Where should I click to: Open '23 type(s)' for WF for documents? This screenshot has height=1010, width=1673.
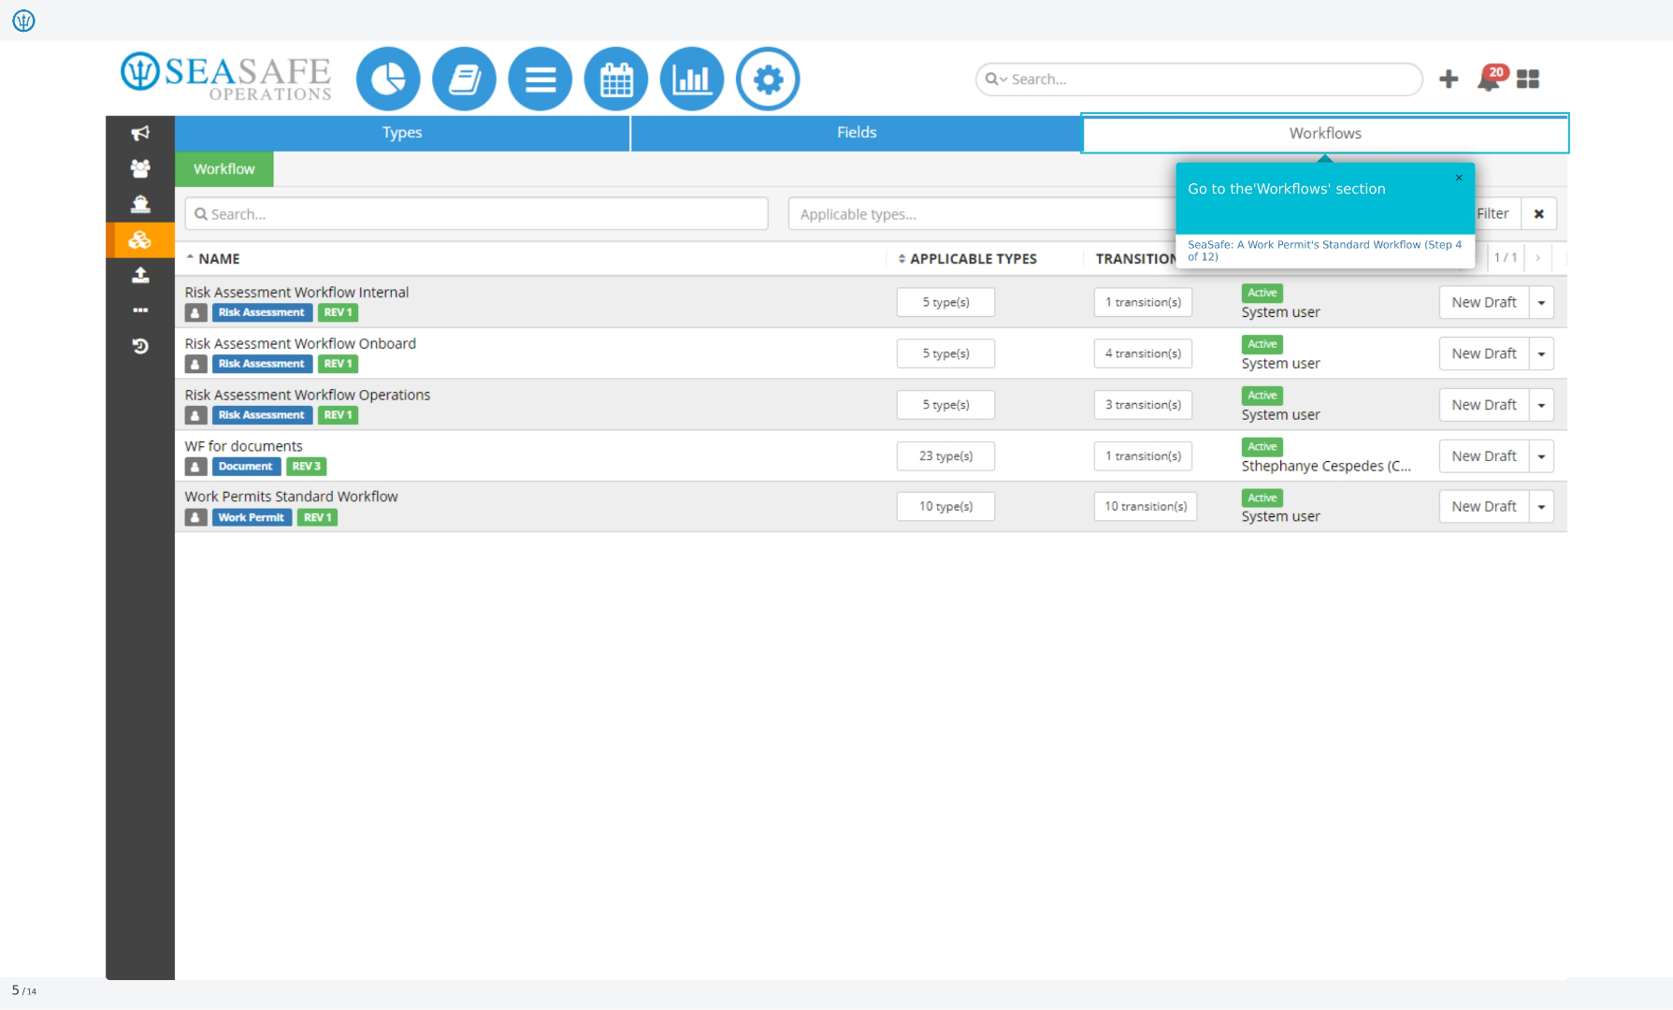tap(945, 456)
